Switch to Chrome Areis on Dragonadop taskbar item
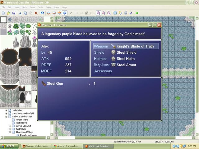 [x=67, y=146]
